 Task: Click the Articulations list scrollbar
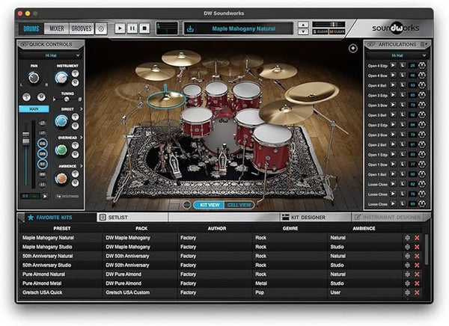pos(428,76)
